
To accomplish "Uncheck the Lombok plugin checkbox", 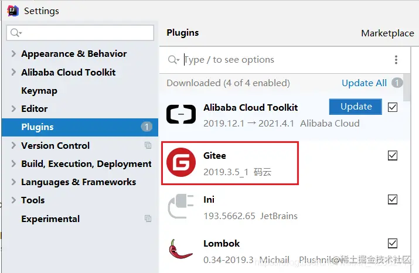I will (x=393, y=243).
